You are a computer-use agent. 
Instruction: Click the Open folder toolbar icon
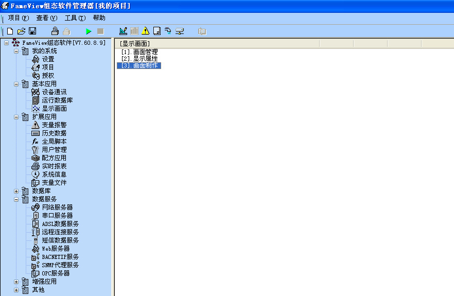coord(21,31)
